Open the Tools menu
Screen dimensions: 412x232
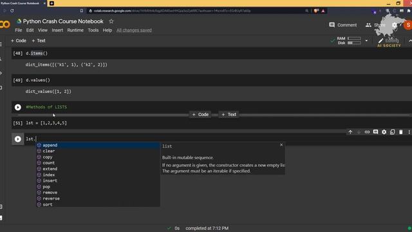coord(93,30)
